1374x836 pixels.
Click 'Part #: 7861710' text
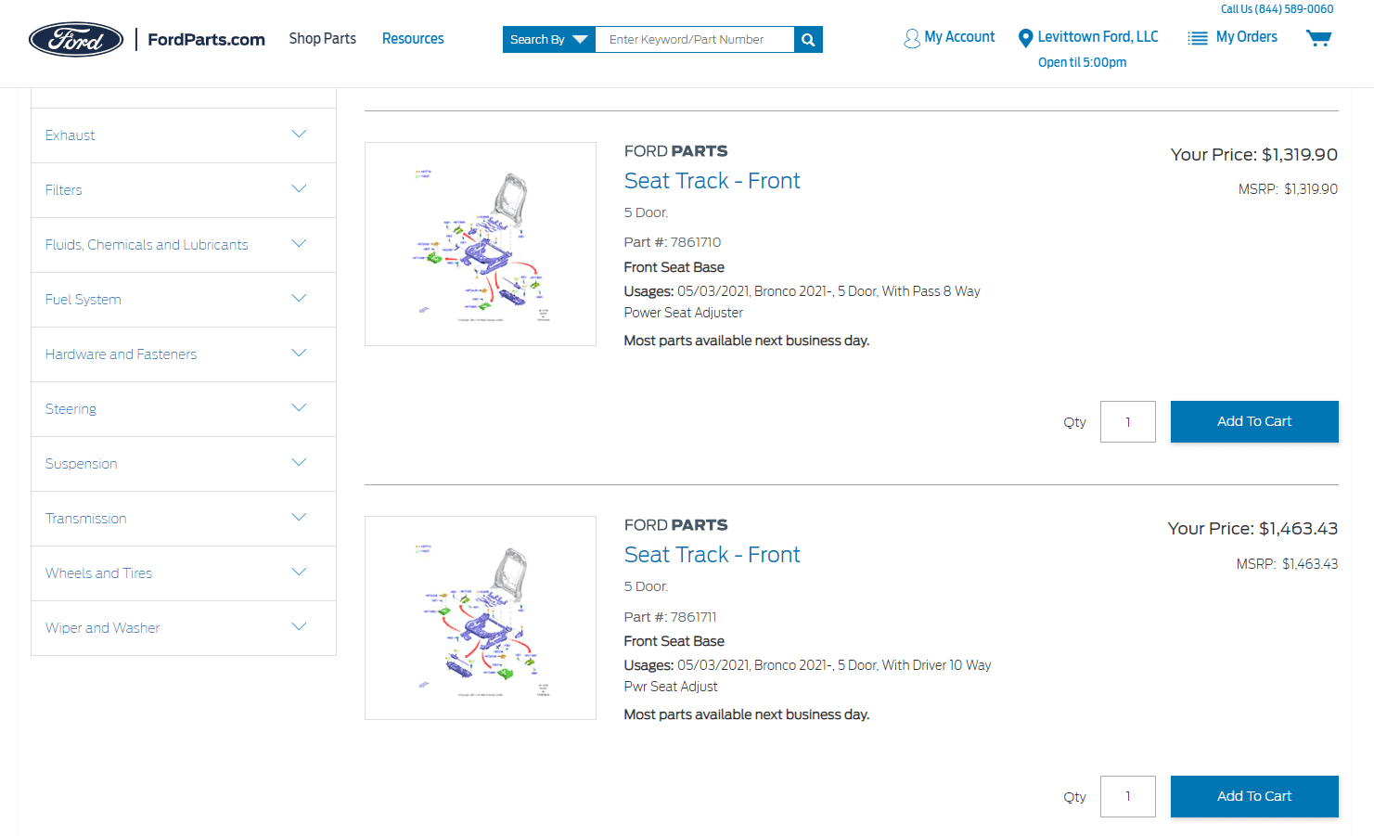click(x=673, y=242)
